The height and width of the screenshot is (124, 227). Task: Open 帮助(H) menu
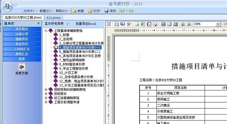63,11
